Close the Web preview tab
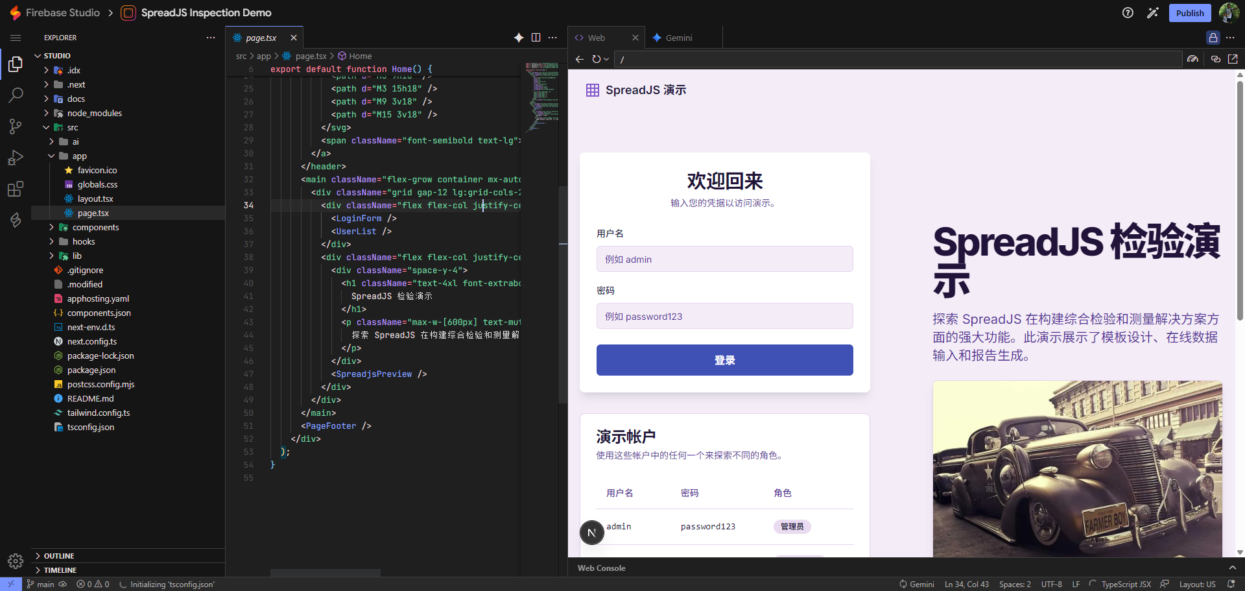This screenshot has width=1245, height=591. (635, 38)
